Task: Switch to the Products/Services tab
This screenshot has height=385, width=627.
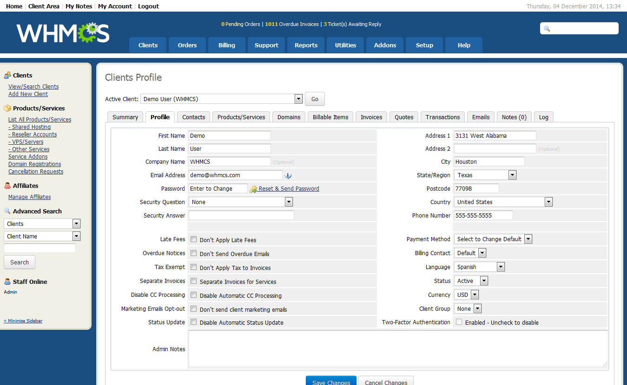Action: tap(241, 117)
